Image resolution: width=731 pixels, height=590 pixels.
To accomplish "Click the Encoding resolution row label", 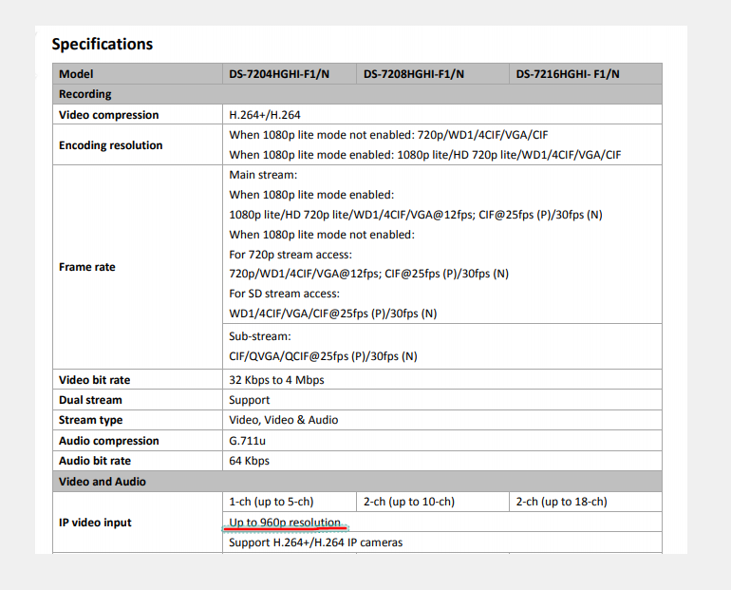I will click(x=110, y=145).
